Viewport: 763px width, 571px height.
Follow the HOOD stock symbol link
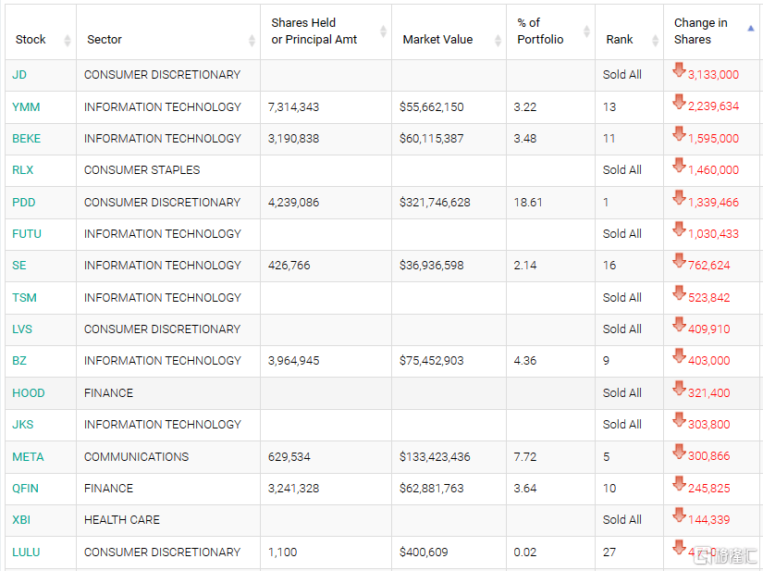point(28,392)
